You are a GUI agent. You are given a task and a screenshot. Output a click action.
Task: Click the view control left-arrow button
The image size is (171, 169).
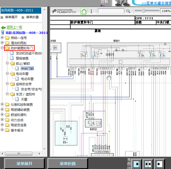pos(159,164)
